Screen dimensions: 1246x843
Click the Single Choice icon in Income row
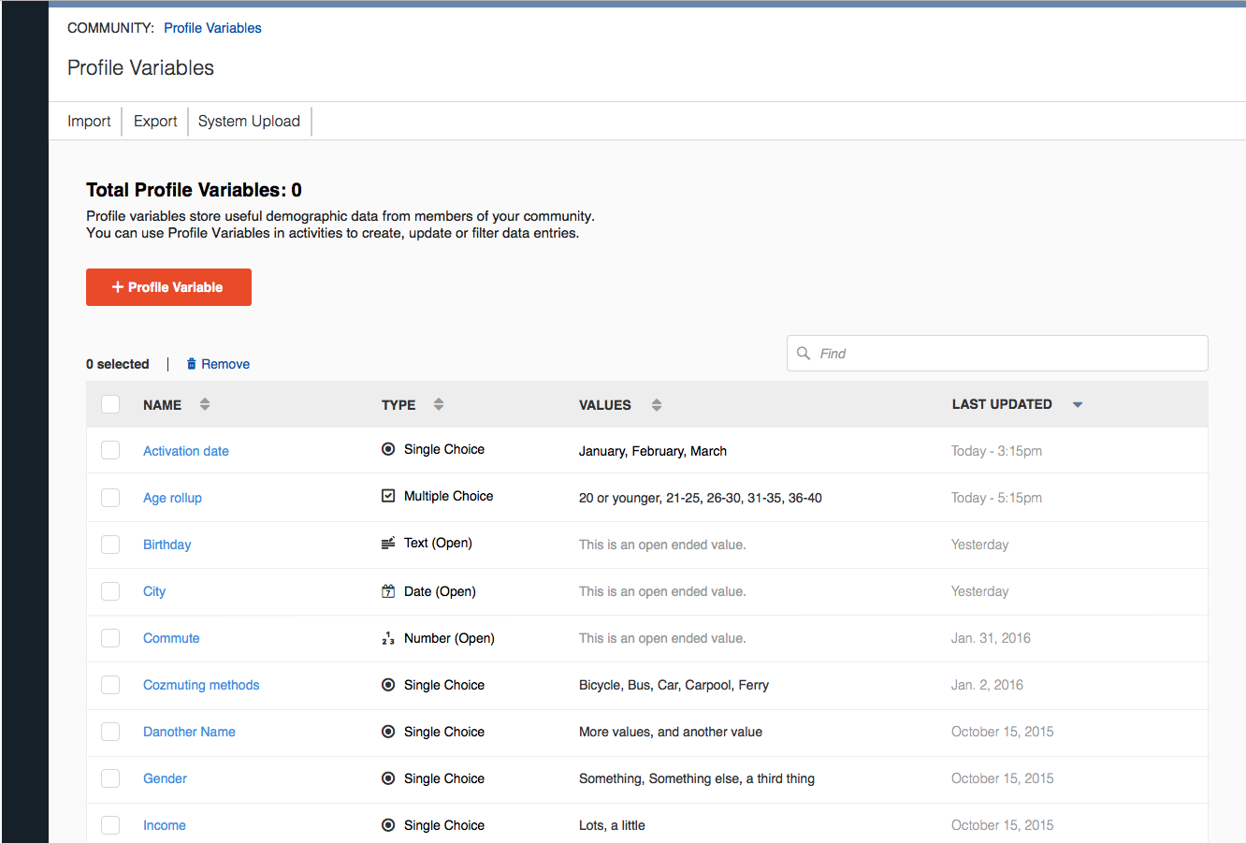388,825
